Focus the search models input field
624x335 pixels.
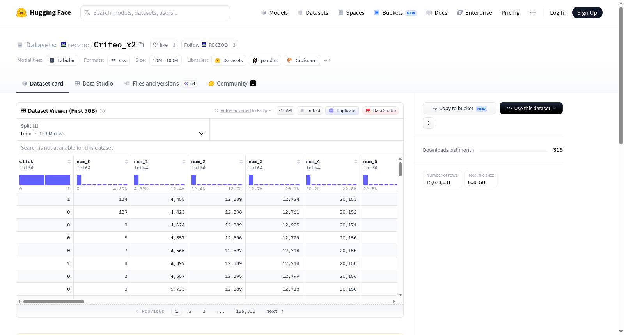coord(155,12)
